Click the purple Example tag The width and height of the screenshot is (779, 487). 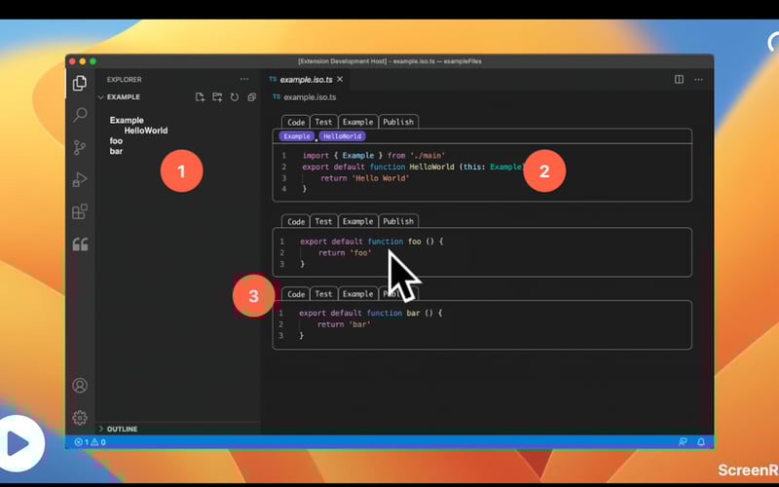coord(297,136)
